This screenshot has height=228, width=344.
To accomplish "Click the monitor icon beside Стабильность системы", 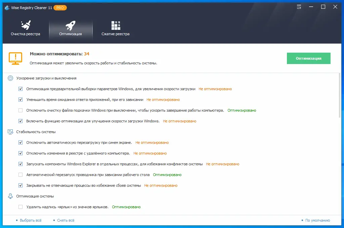I will pyautogui.click(x=10, y=132).
